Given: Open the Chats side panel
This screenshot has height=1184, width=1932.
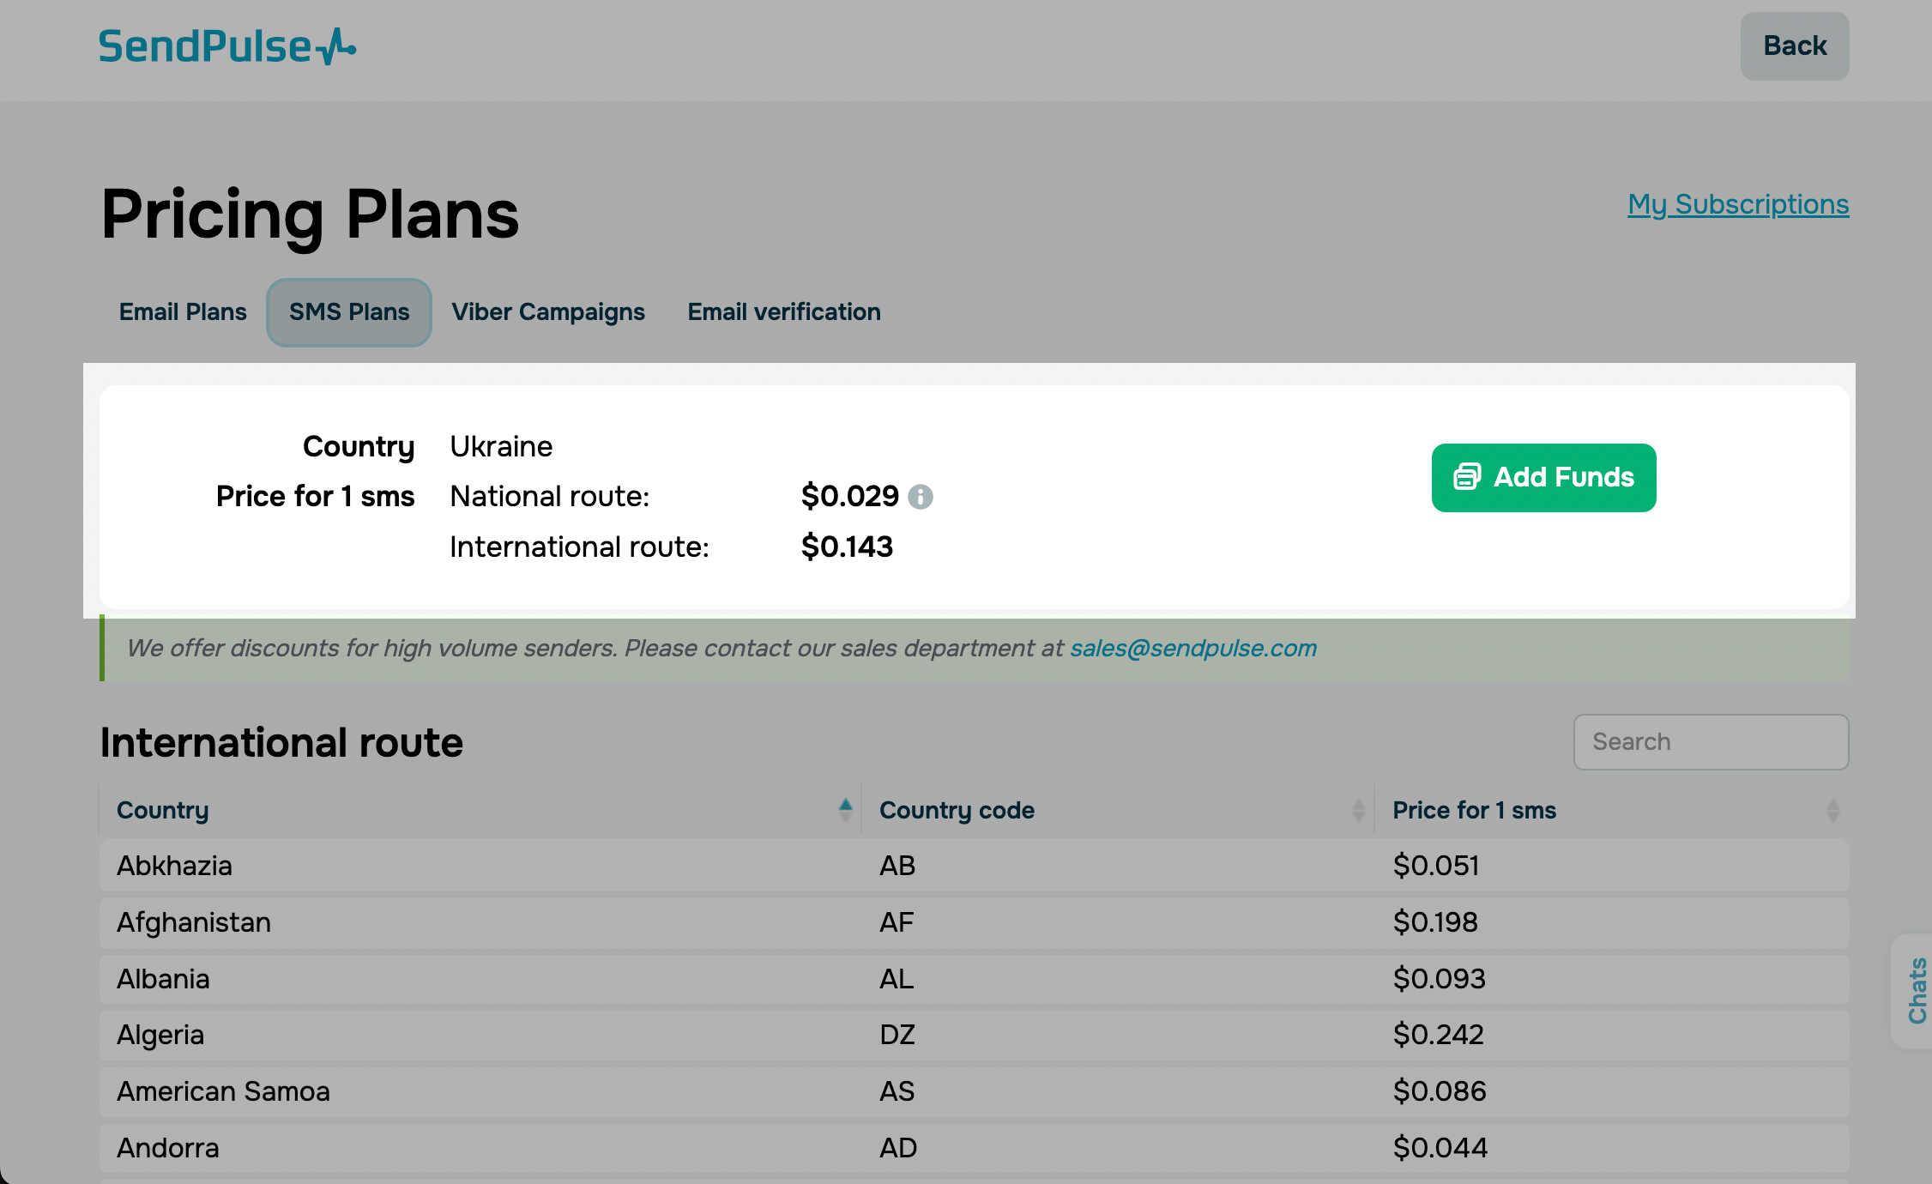Looking at the screenshot, I should (1916, 990).
